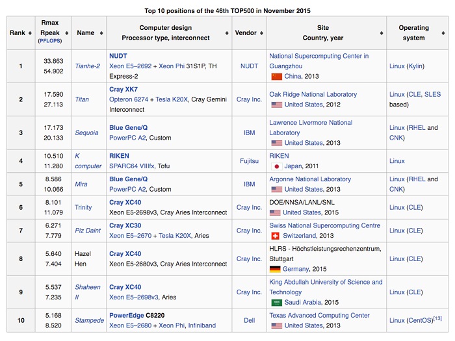Open the CentOS link
Screen dimensions: 455x341
coord(420,320)
